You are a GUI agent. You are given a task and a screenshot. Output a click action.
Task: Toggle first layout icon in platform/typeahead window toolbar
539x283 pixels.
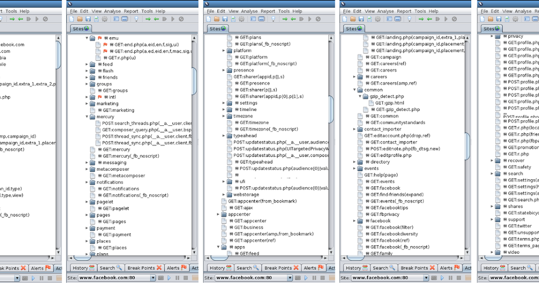click(x=253, y=19)
